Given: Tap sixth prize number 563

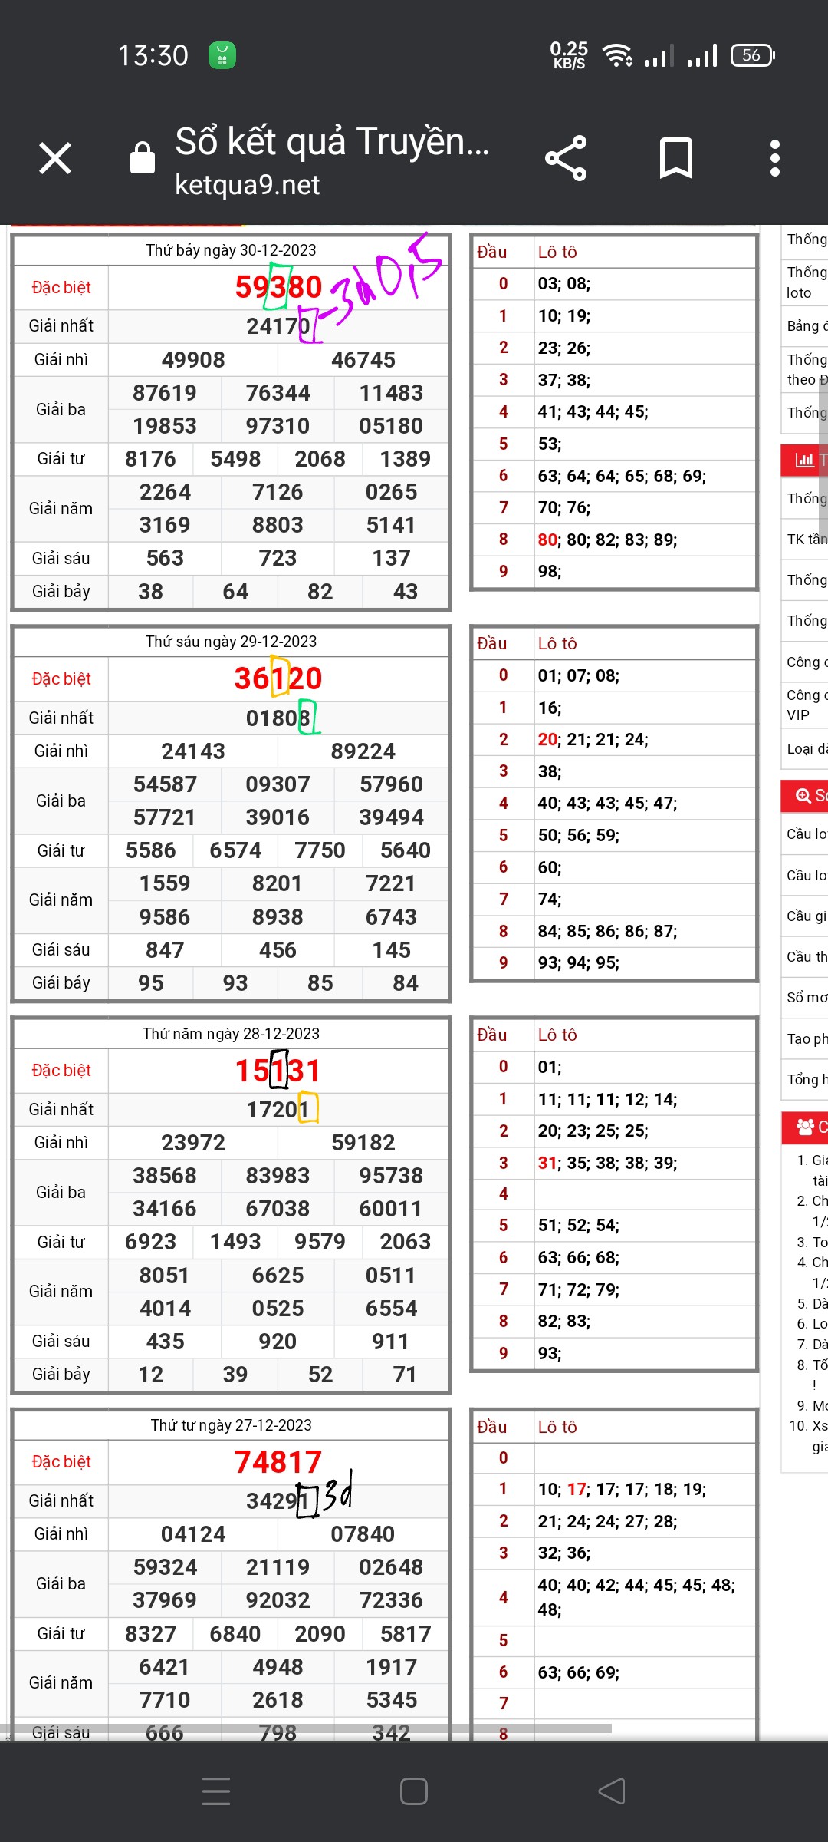Looking at the screenshot, I should [165, 558].
